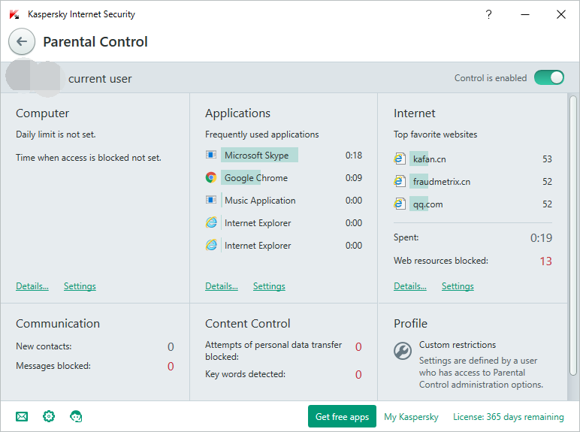The height and width of the screenshot is (432, 580).
Task: Select the Microsoft Skype entry
Action: click(x=284, y=155)
